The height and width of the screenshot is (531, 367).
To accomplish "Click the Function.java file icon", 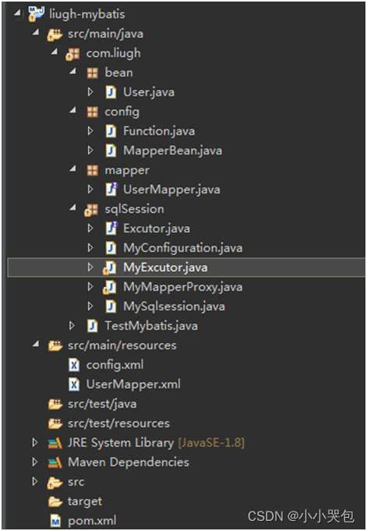I will tap(111, 131).
